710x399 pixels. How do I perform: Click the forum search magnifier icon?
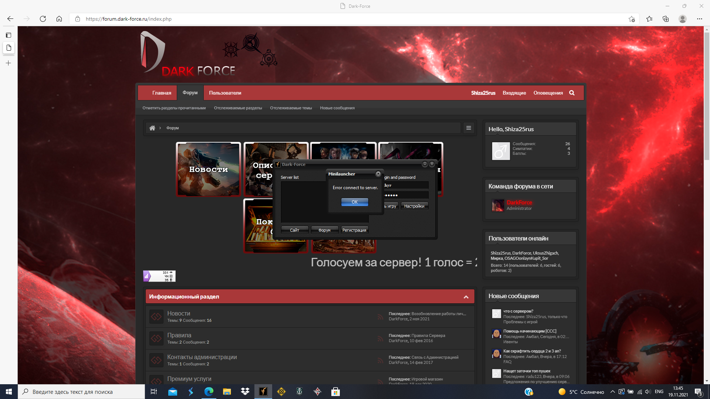pyautogui.click(x=572, y=93)
